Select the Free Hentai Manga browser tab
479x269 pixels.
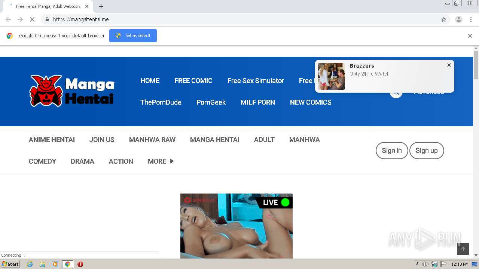(48, 6)
